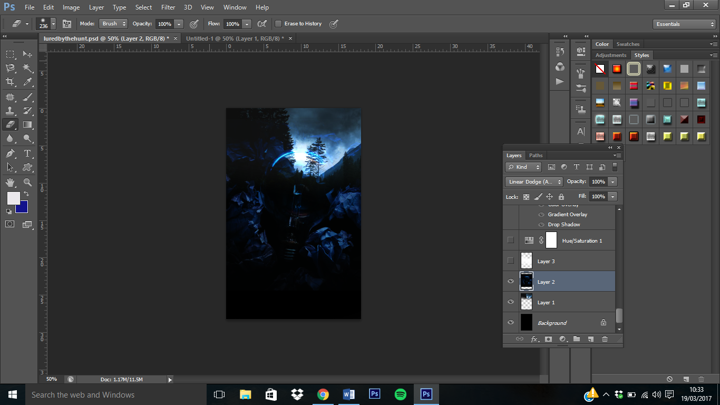Click the Background layer thumbnail
Viewport: 720px width, 405px height.
(527, 323)
